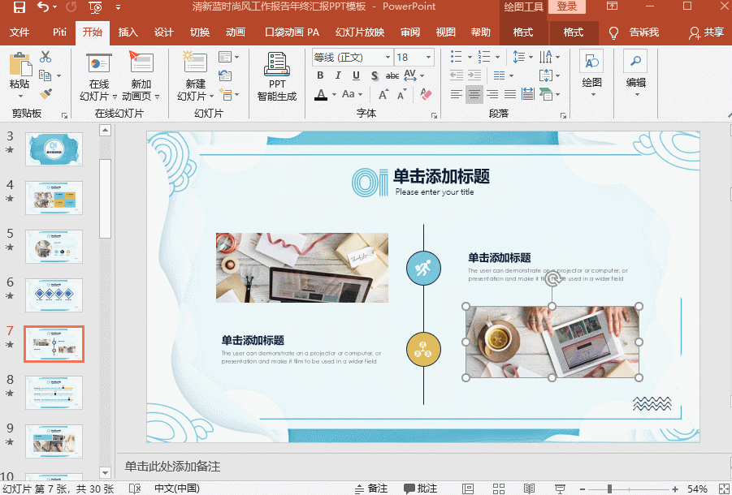Viewport: 732px width, 495px height.
Task: Click the 共享 share button
Action: point(707,32)
